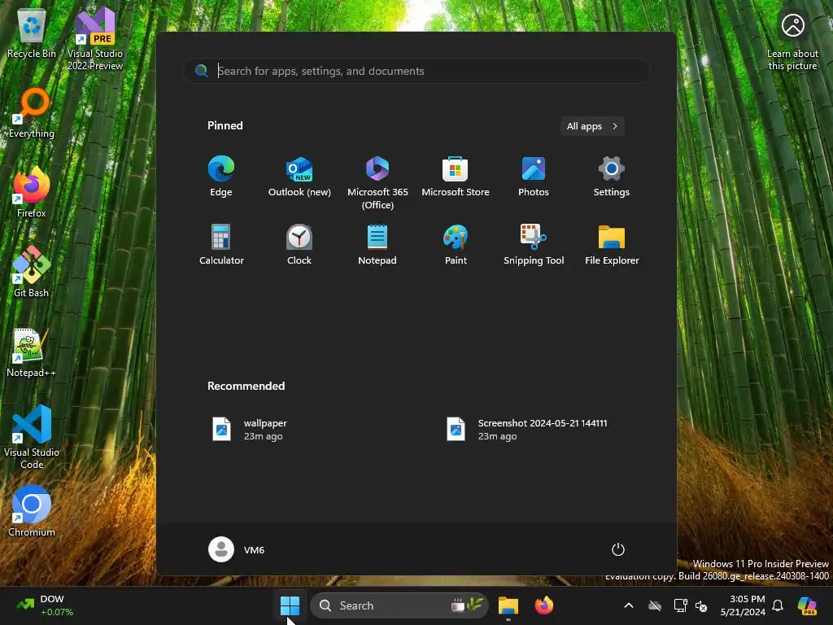This screenshot has height=625, width=833.
Task: Launch the Calculator app
Action: pos(221,244)
